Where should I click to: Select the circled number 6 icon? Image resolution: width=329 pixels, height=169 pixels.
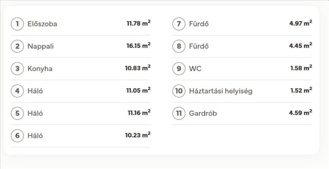[x=18, y=136]
